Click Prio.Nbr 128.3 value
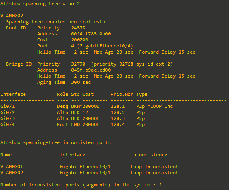 pyautogui.click(x=118, y=118)
